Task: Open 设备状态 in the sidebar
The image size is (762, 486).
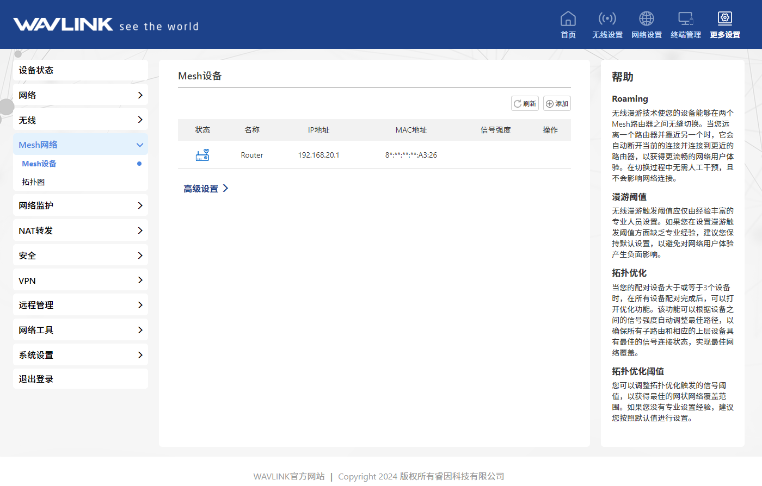Action: click(x=81, y=70)
